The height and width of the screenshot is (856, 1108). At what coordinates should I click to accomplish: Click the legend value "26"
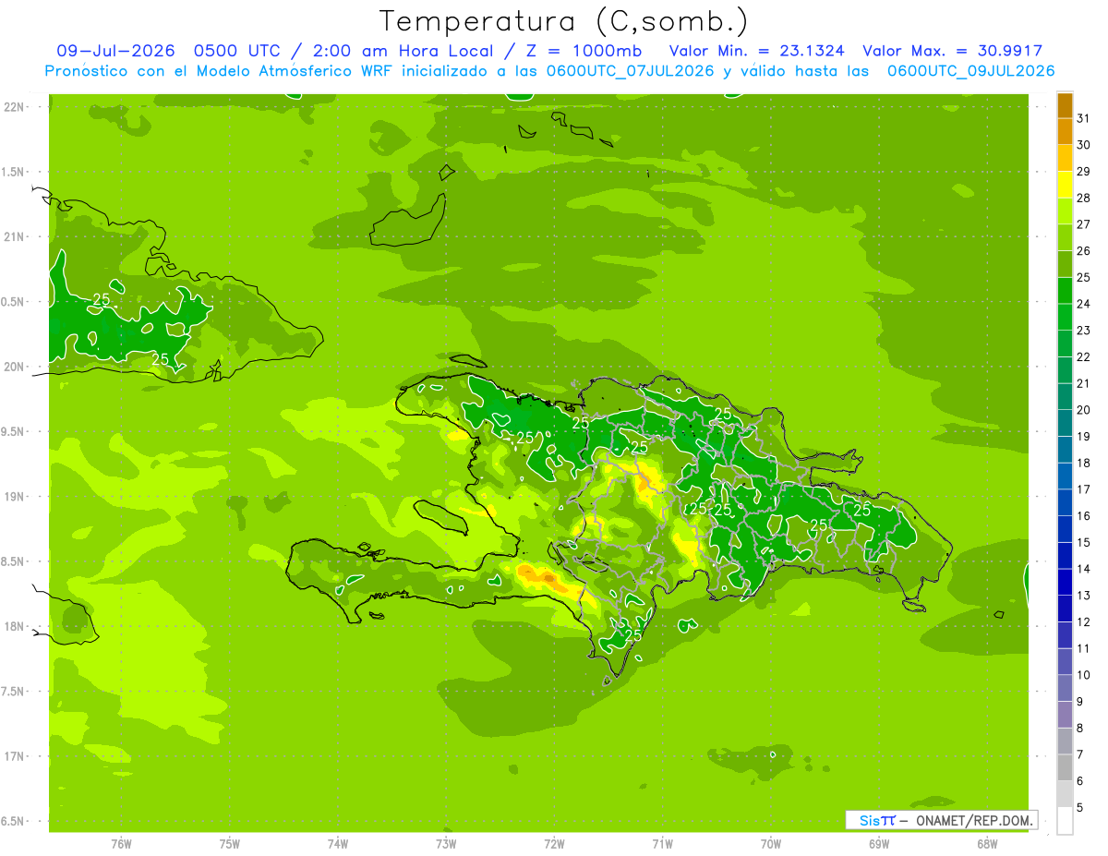1084,250
